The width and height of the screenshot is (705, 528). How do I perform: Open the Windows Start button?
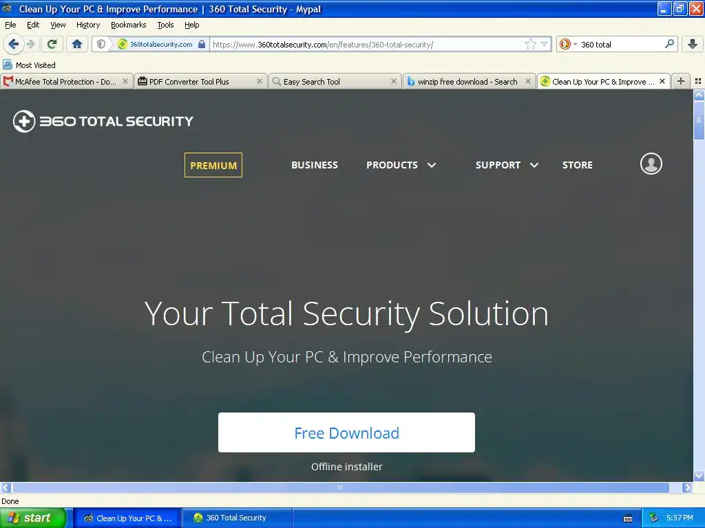pyautogui.click(x=32, y=518)
